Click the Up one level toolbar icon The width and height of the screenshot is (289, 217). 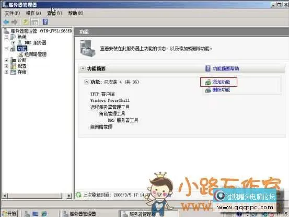pyautogui.click(x=26, y=22)
